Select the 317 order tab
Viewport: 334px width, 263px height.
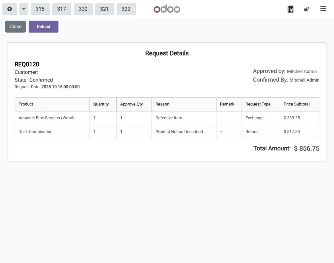[61, 9]
